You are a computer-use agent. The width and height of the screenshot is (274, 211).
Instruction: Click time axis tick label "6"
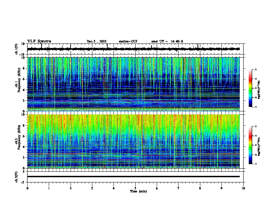tap(157, 188)
